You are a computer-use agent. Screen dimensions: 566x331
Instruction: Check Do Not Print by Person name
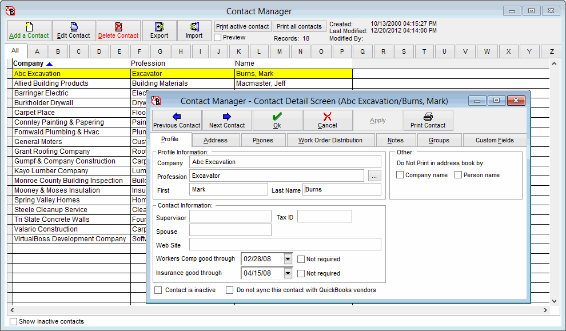tap(459, 175)
